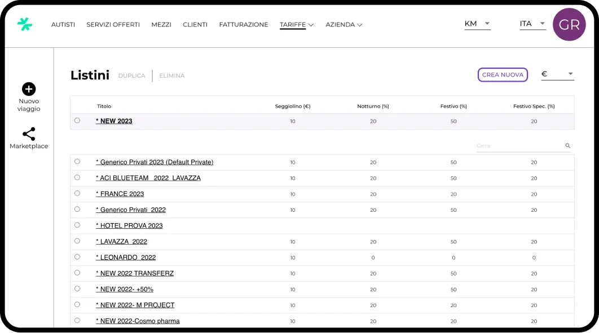The height and width of the screenshot is (333, 599).
Task: Open the AZIENDA menu
Action: [343, 25]
